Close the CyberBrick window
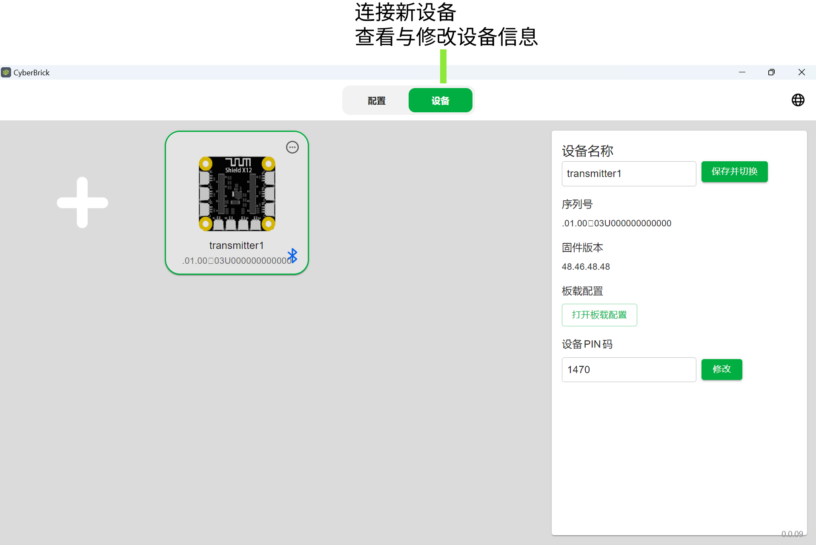Viewport: 816px width, 545px height. pyautogui.click(x=802, y=72)
